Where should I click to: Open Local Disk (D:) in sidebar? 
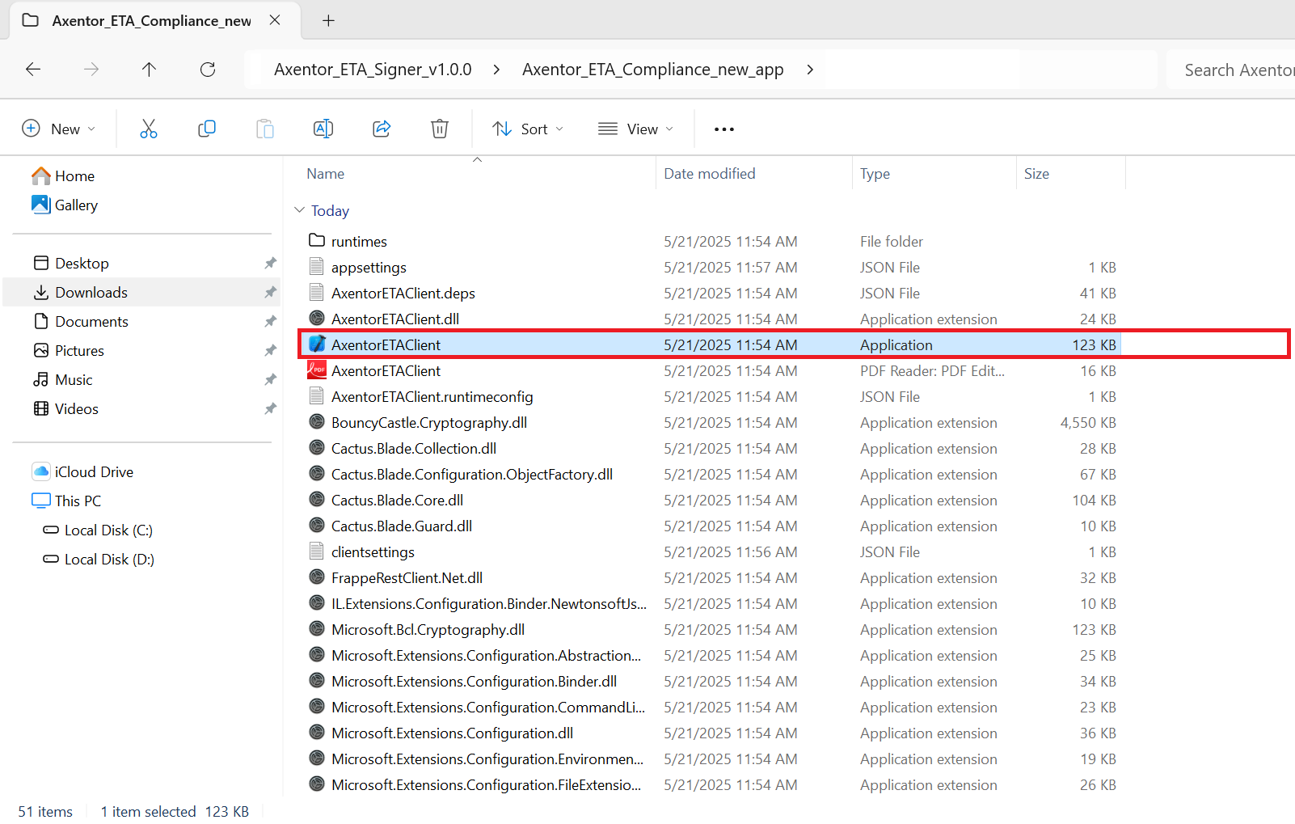coord(109,559)
